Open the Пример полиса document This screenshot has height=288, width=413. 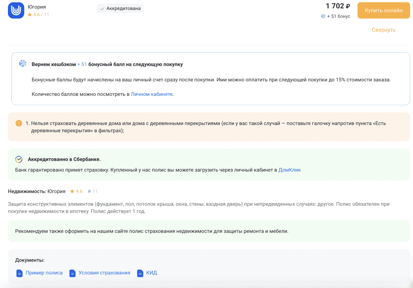[x=44, y=273]
